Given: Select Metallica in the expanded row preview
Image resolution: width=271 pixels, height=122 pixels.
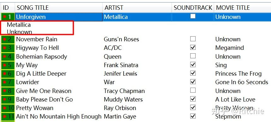Looking at the screenshot, I should click(19, 25).
